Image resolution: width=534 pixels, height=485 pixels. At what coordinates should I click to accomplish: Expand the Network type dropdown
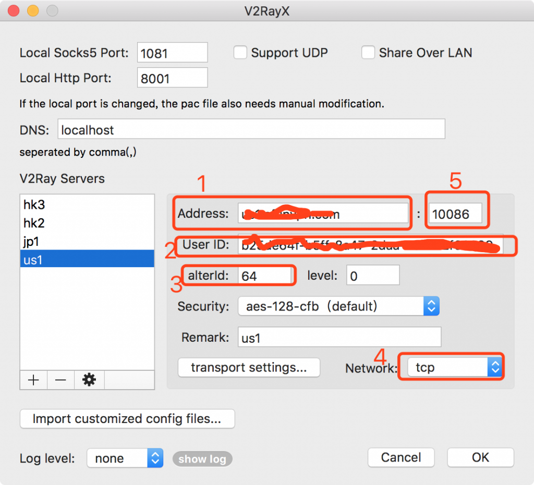(x=455, y=367)
